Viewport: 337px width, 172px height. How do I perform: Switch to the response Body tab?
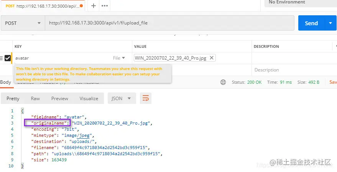pyautogui.click(x=6, y=82)
